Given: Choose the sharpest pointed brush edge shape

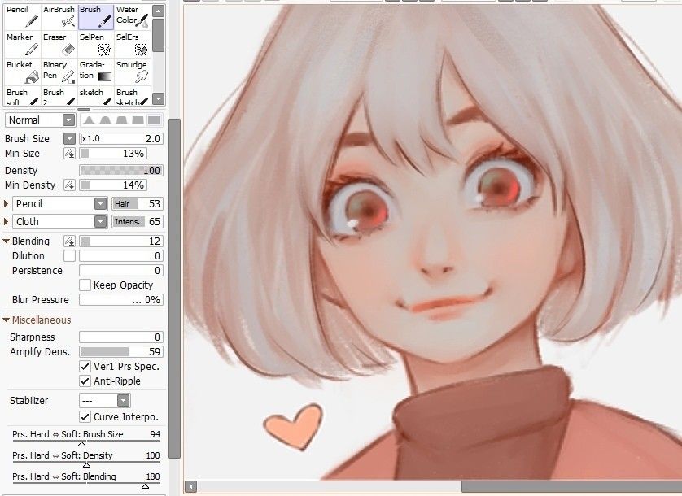Looking at the screenshot, I should point(90,120).
